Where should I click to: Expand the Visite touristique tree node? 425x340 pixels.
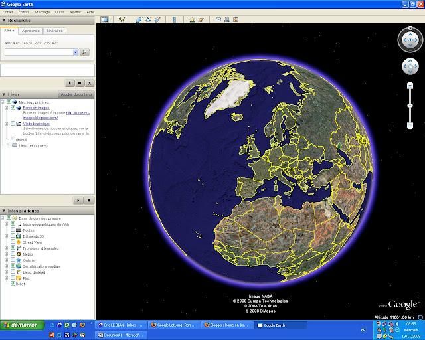[7, 124]
